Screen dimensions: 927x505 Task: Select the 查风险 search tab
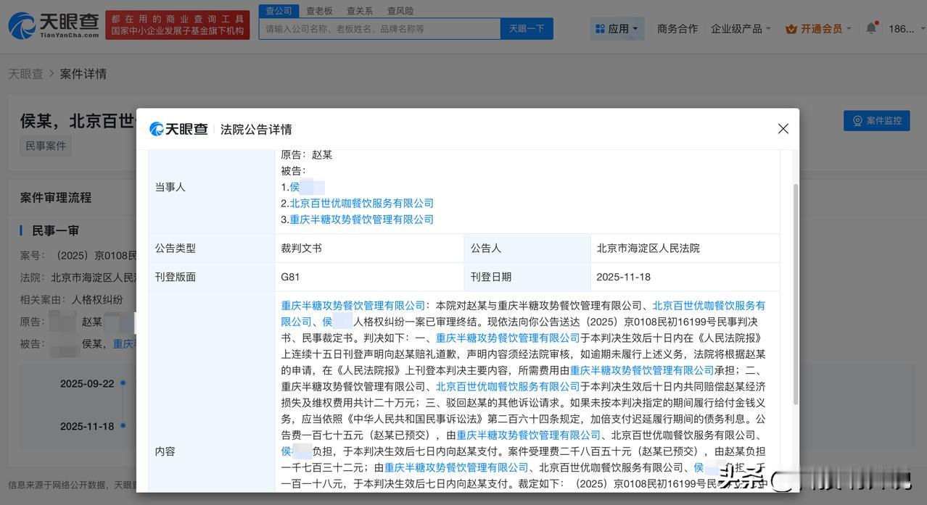pos(400,11)
